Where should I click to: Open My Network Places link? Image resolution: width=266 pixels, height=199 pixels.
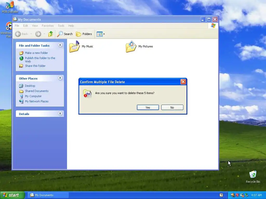click(x=37, y=101)
